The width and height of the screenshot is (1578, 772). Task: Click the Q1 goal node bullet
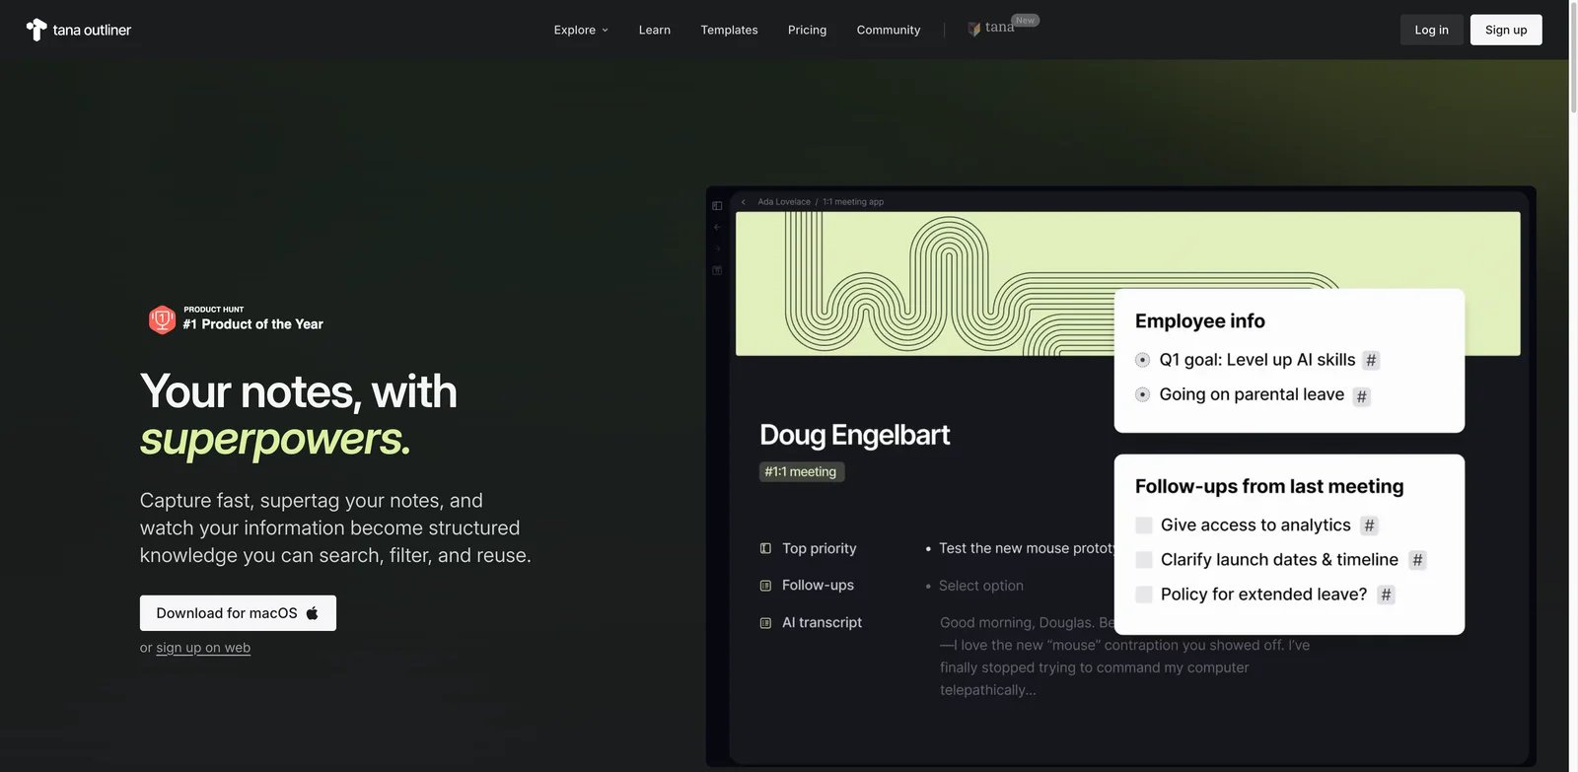[1143, 360]
